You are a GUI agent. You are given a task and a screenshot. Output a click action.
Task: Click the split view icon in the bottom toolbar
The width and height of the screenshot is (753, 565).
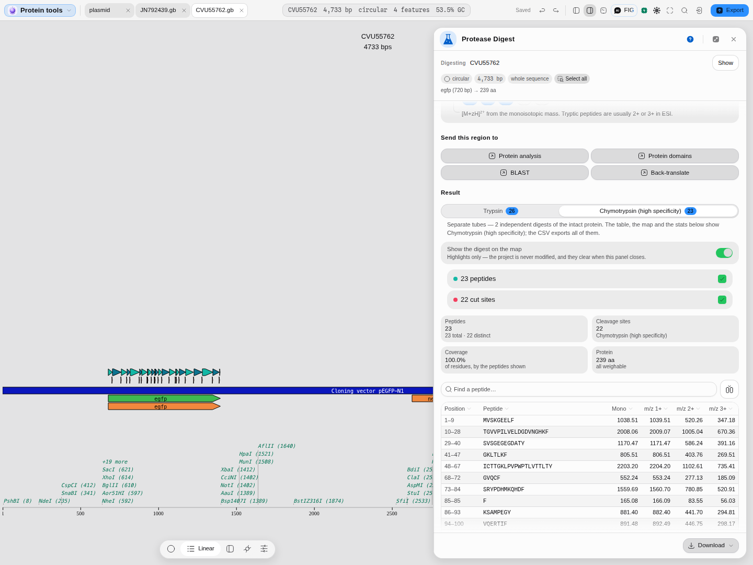click(x=230, y=549)
